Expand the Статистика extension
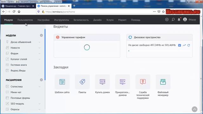The image size is (203, 114). (x=39, y=86)
